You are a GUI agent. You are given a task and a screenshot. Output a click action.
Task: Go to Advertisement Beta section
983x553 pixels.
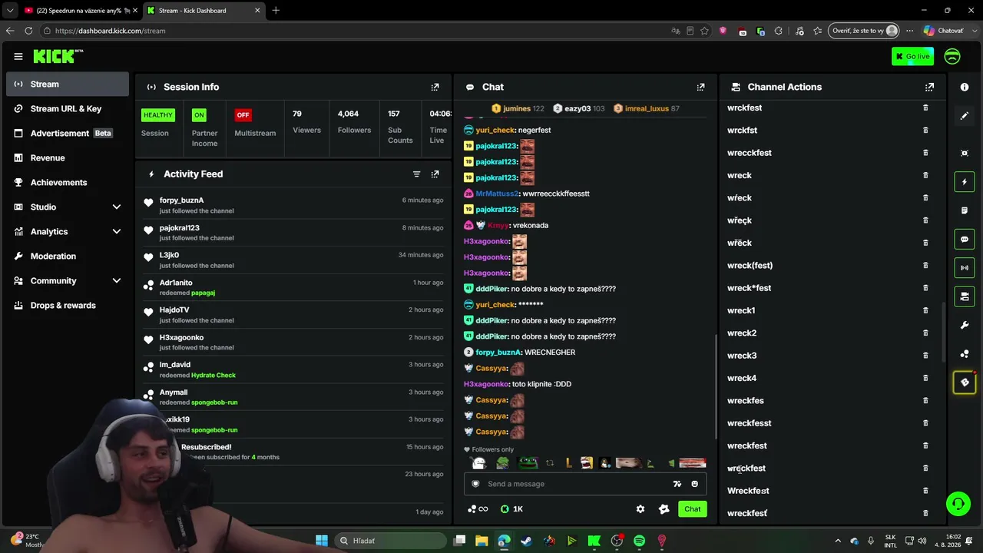68,134
